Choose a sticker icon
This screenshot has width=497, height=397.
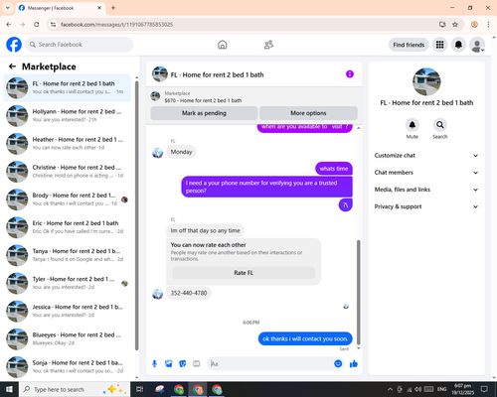[x=183, y=364]
